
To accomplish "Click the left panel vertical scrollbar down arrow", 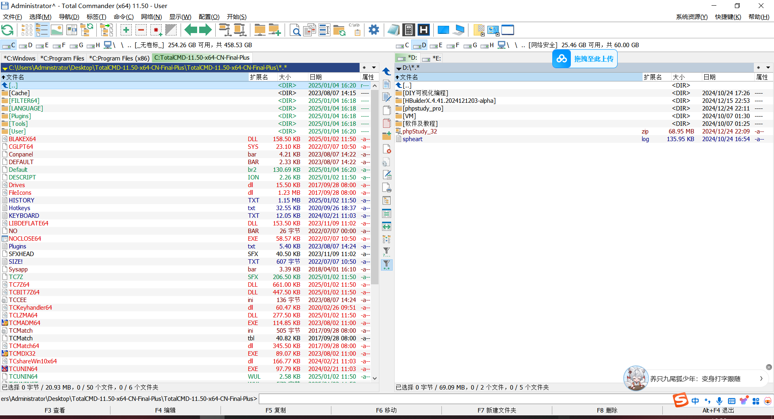I will point(375,378).
